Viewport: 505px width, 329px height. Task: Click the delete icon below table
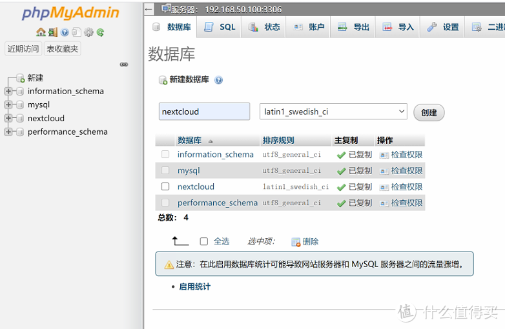[x=296, y=242]
